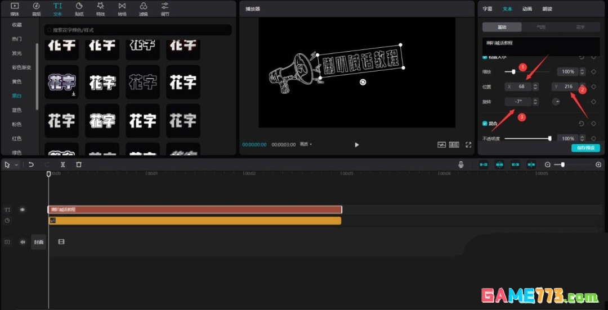Toggle the 混合 blend checkbox
Image resolution: width=608 pixels, height=310 pixels.
485,124
